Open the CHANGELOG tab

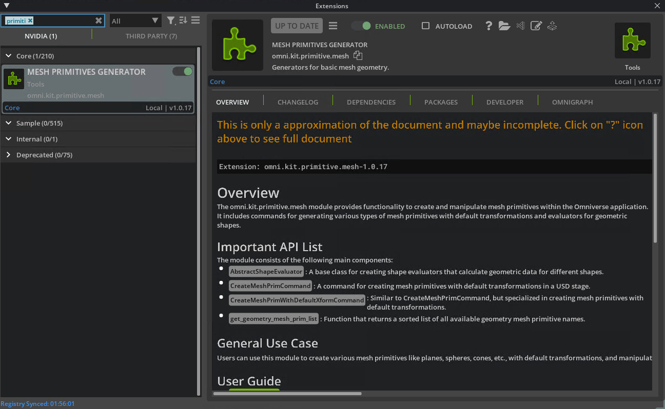pyautogui.click(x=298, y=102)
